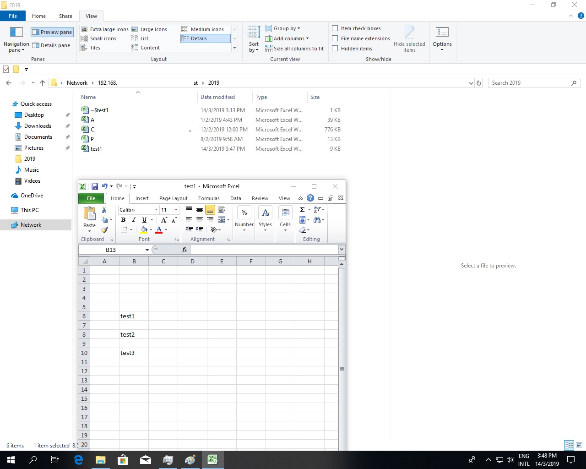Expand the Excel formula bar chevron
Screen dimensions: 586x469
click(x=342, y=250)
